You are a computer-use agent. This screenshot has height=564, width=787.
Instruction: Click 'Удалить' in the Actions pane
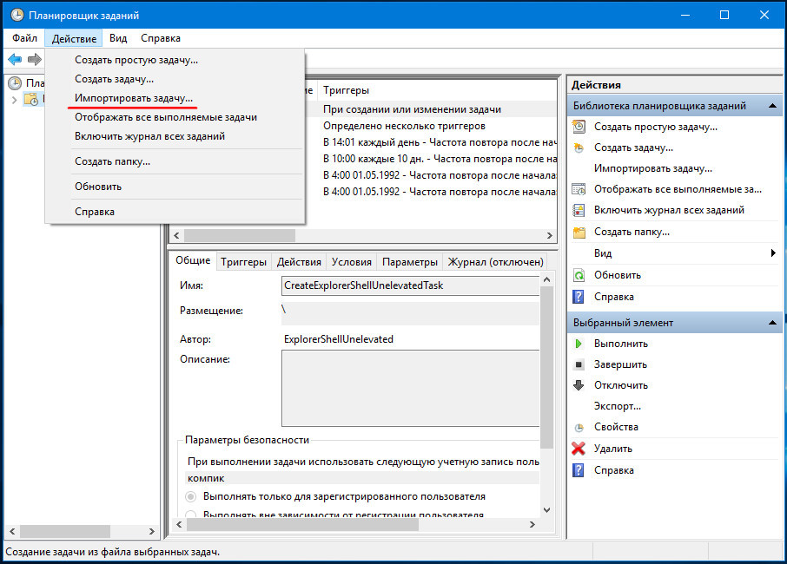click(613, 449)
